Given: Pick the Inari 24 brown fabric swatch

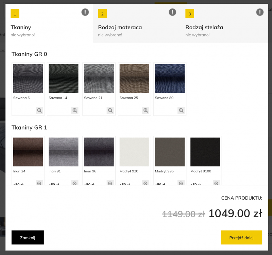Looking at the screenshot, I should (28, 152).
